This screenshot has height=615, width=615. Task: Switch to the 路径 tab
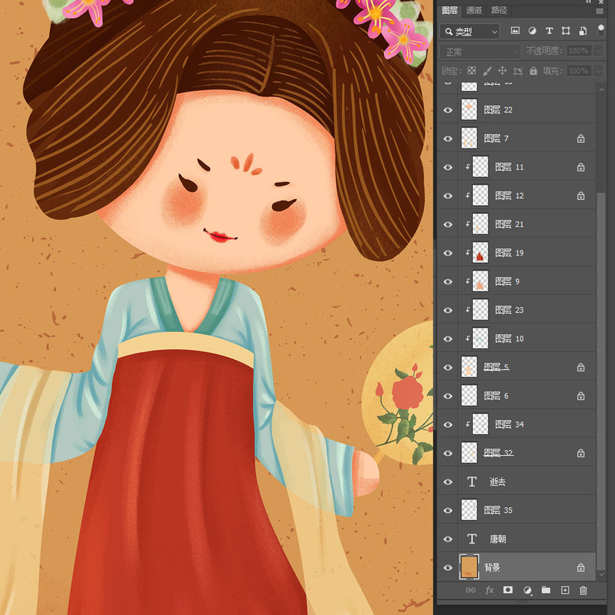click(499, 10)
